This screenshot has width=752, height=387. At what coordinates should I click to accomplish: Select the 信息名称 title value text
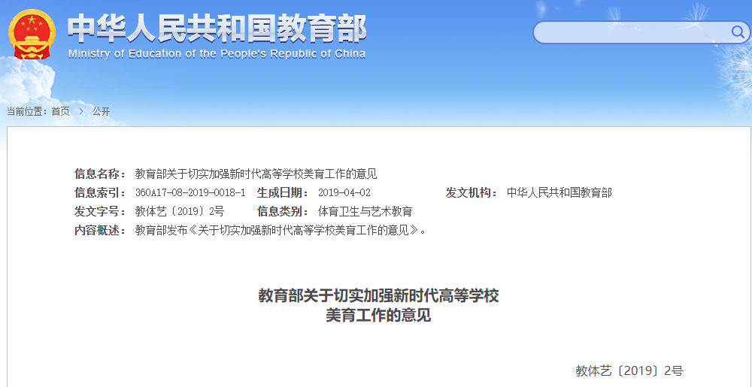256,174
